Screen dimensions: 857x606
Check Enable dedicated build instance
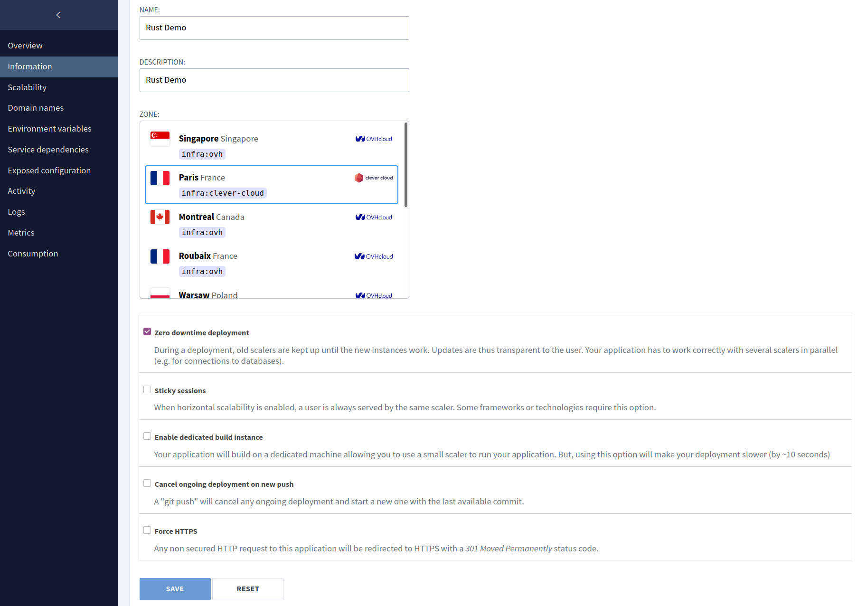pos(147,436)
